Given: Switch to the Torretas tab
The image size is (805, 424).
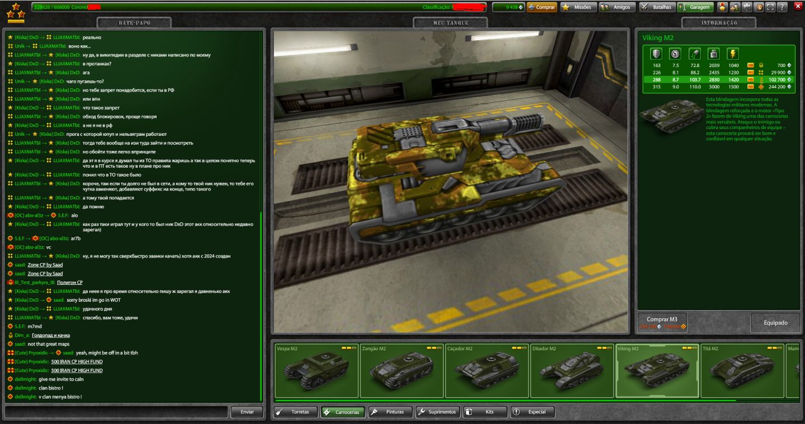Looking at the screenshot, I should [x=296, y=412].
